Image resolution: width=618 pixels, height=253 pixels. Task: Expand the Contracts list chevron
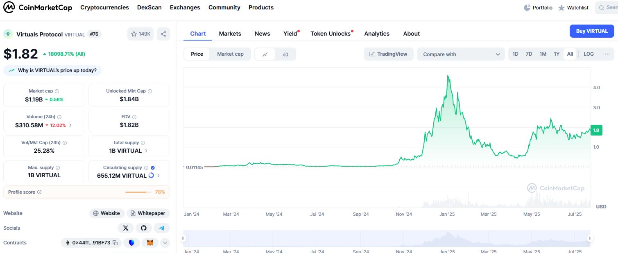pyautogui.click(x=165, y=243)
